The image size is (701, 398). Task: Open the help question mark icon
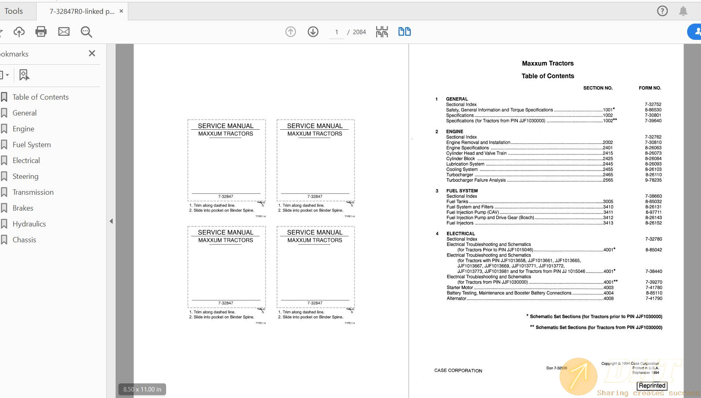(662, 11)
